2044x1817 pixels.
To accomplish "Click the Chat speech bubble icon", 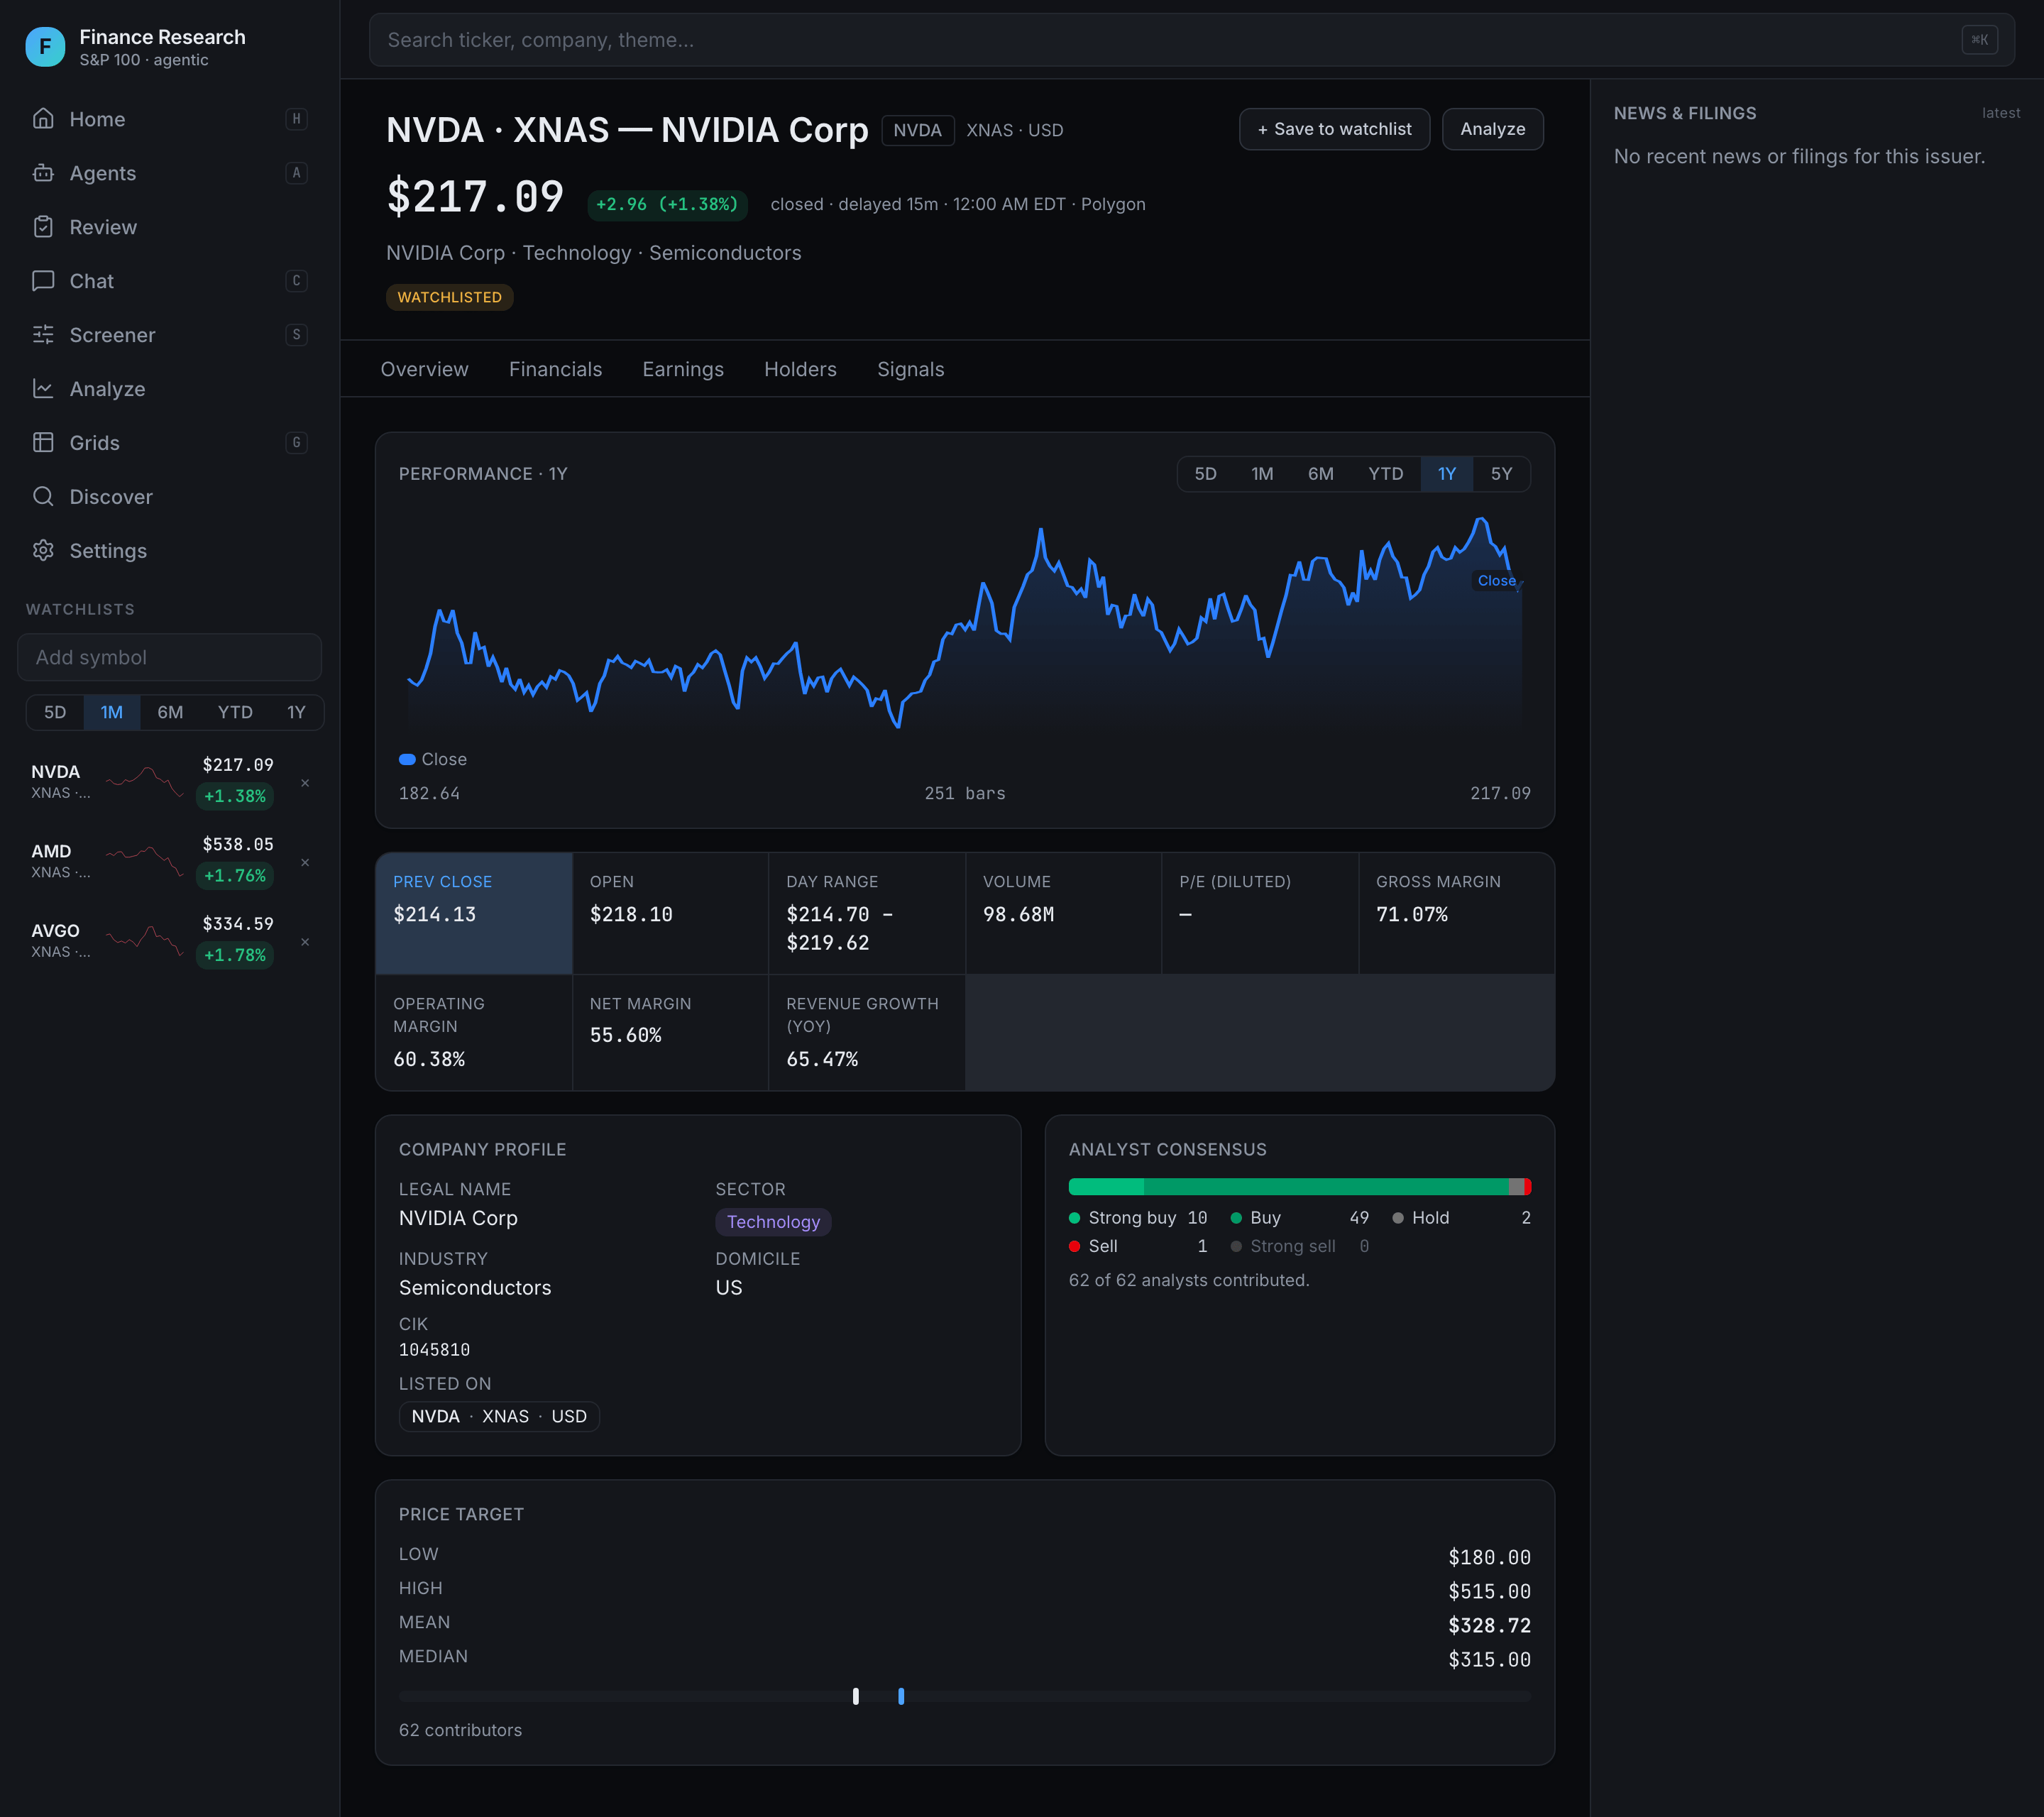I will click(x=43, y=281).
